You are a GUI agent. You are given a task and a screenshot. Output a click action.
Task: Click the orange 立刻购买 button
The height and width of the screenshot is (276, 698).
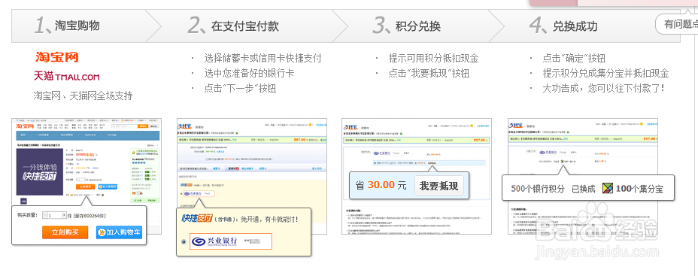[x=65, y=232]
